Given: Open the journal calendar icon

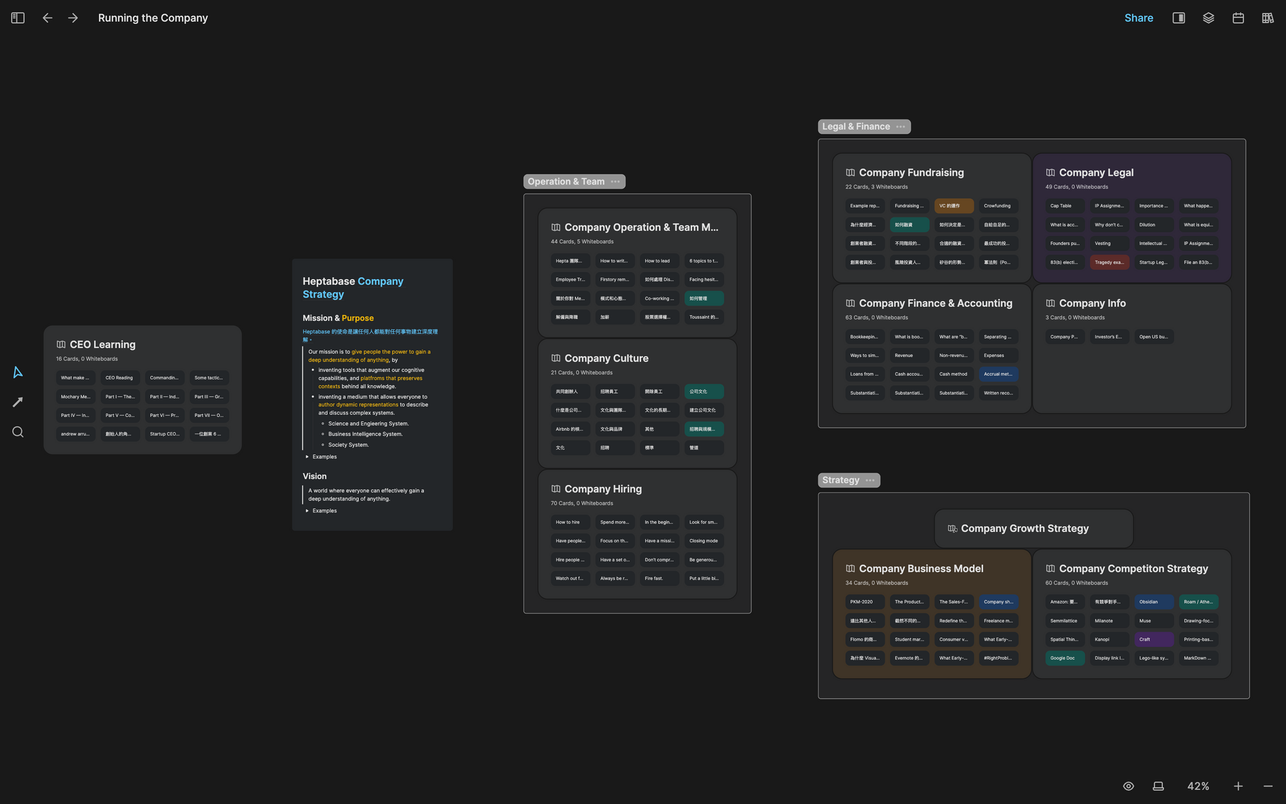Looking at the screenshot, I should (1238, 18).
